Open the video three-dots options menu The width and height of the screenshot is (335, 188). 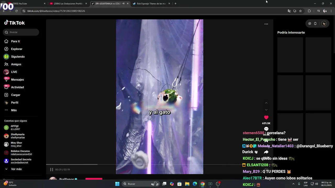266,24
